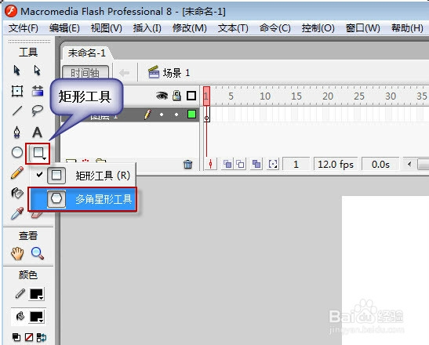This screenshot has height=345, width=429.
Task: Pick the Pen tool
Action: pos(17,132)
